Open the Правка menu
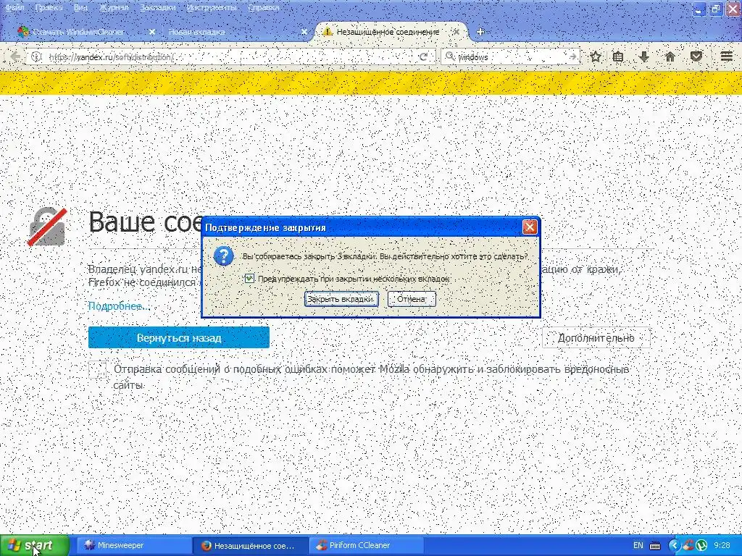 click(49, 7)
